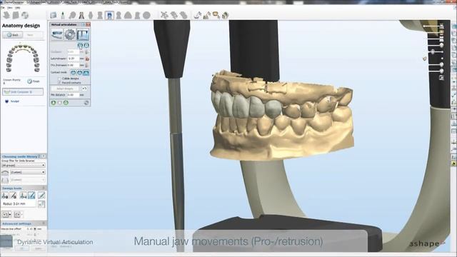Select the third design tool icon
Screen dimensions: 457x257
24,196
